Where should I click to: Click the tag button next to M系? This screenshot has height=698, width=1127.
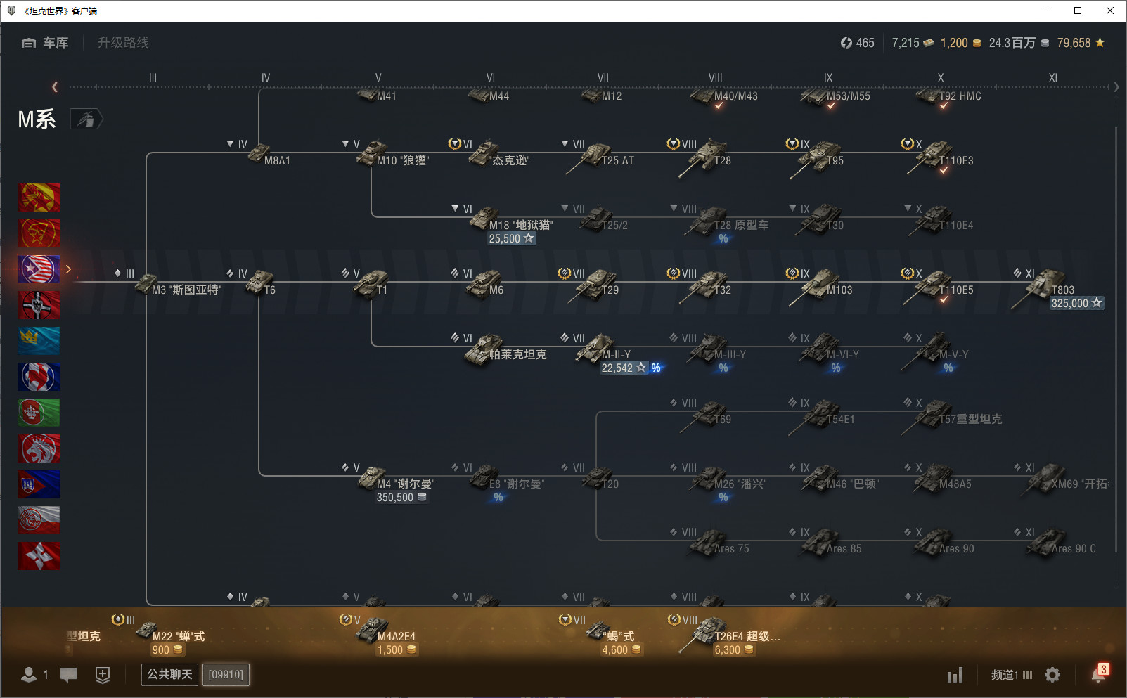[86, 119]
